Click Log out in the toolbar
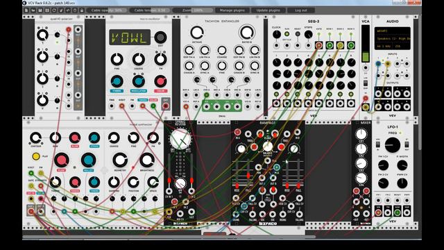The image size is (444, 250). coord(300,10)
